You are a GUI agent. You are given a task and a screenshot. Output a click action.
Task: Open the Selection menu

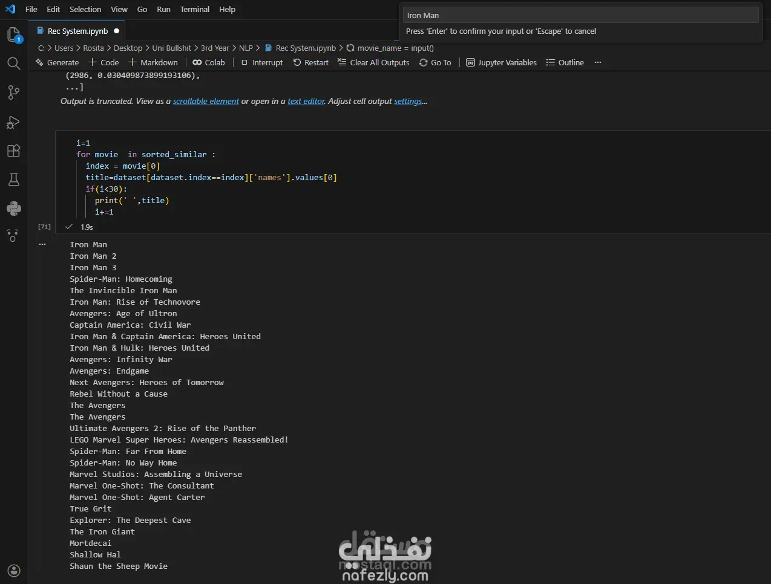[85, 9]
